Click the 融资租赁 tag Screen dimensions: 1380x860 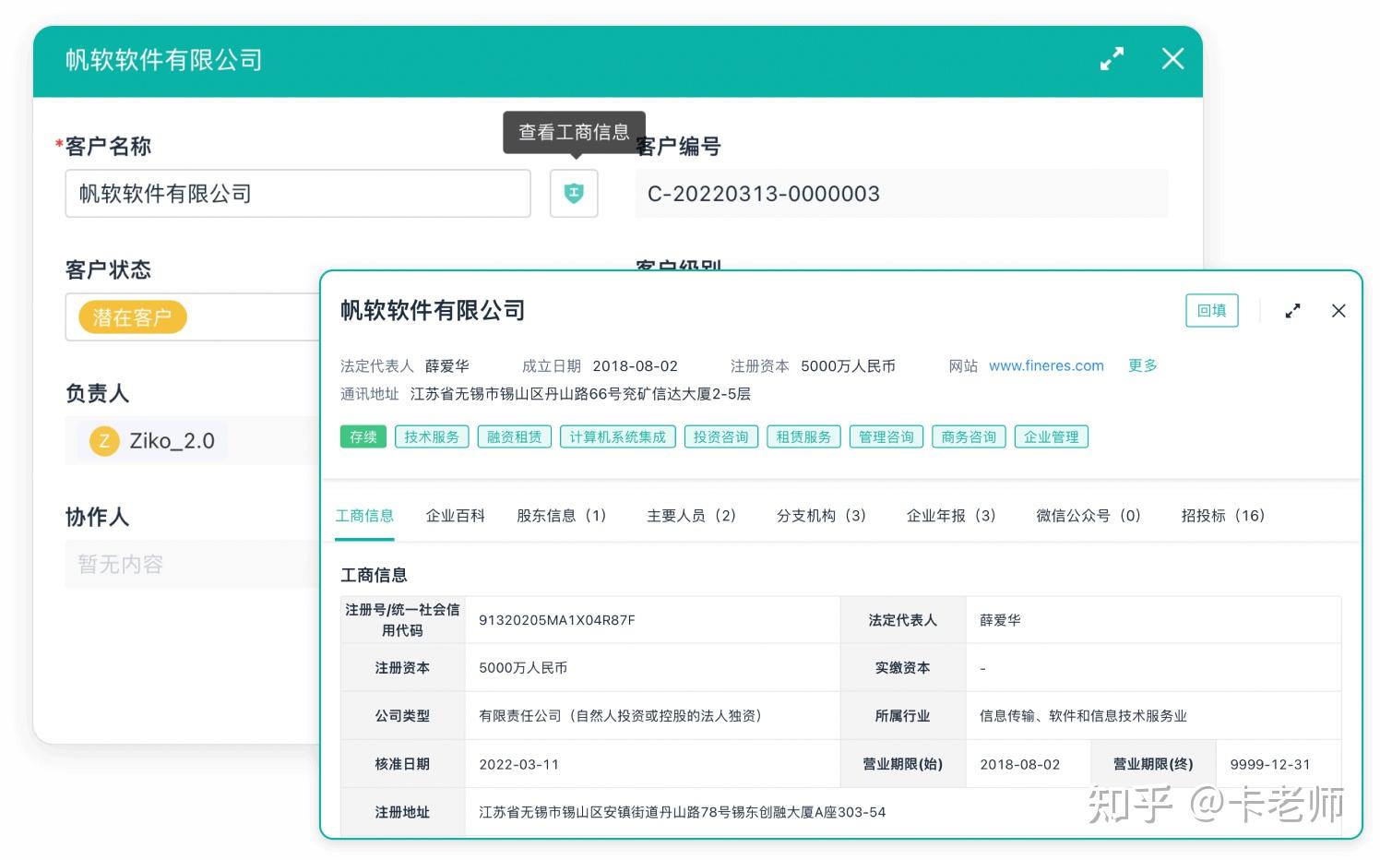pos(515,436)
